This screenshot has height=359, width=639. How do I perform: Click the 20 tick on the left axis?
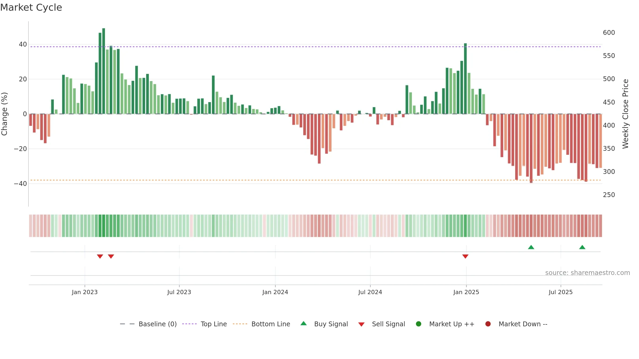coord(23,79)
